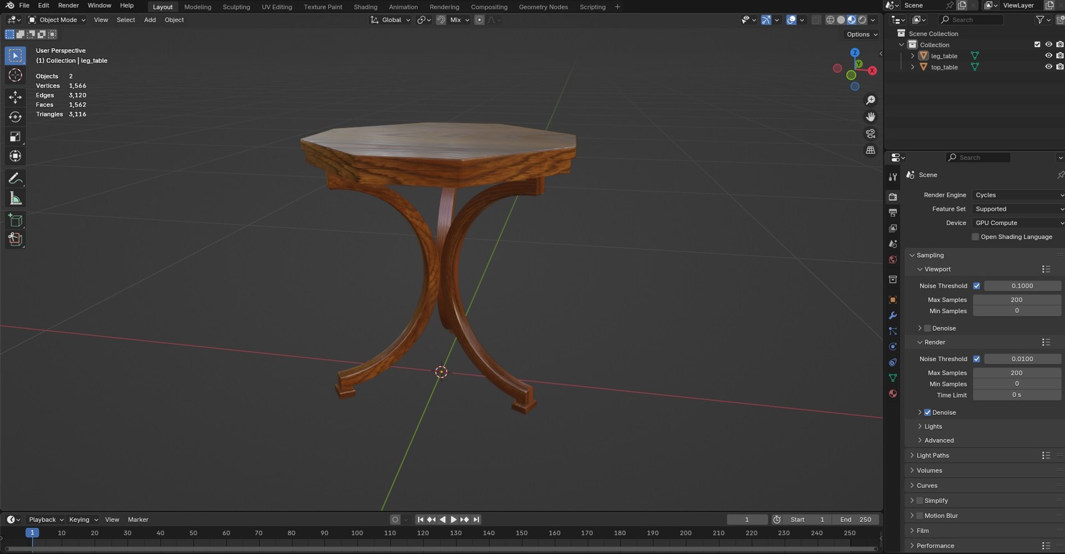Screen dimensions: 1065x554
Task: Click Render Max Samples field
Action: click(1017, 373)
